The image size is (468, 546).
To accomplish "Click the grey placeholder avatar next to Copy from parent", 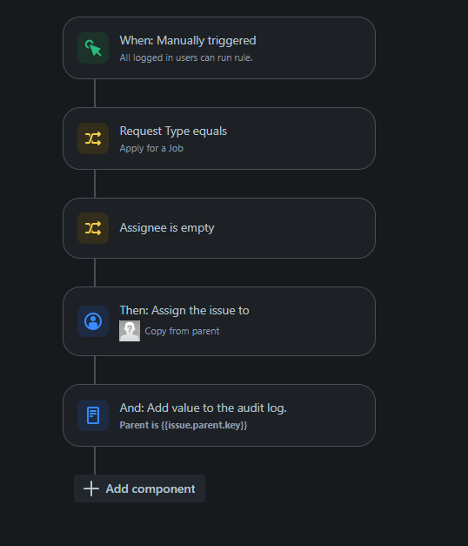I will point(130,331).
